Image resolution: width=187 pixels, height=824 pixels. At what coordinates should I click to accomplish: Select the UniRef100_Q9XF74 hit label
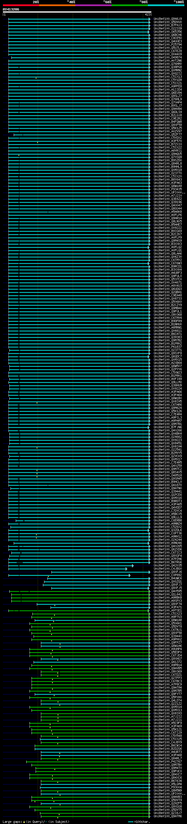point(168,604)
